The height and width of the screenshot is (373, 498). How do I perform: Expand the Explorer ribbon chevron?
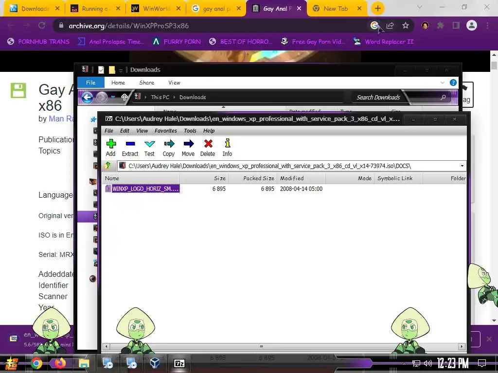[x=443, y=83]
